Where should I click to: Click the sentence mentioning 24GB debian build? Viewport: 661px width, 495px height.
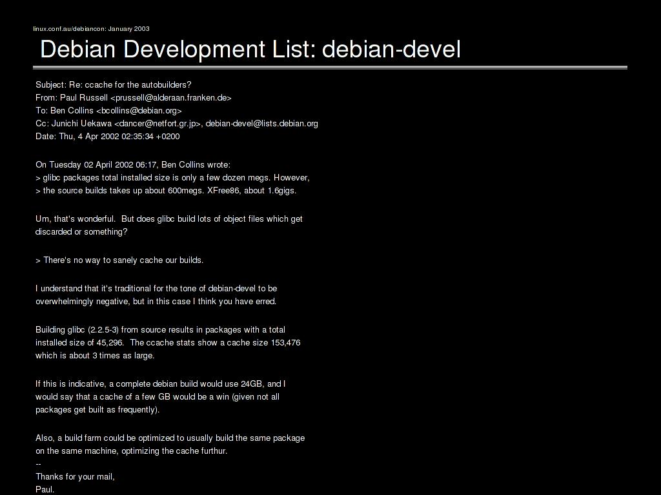160,383
